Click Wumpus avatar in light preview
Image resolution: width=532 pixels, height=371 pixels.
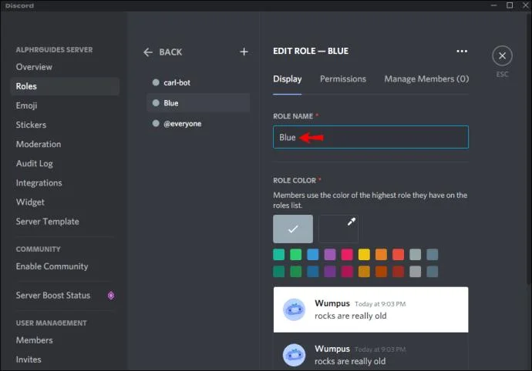pyautogui.click(x=295, y=309)
